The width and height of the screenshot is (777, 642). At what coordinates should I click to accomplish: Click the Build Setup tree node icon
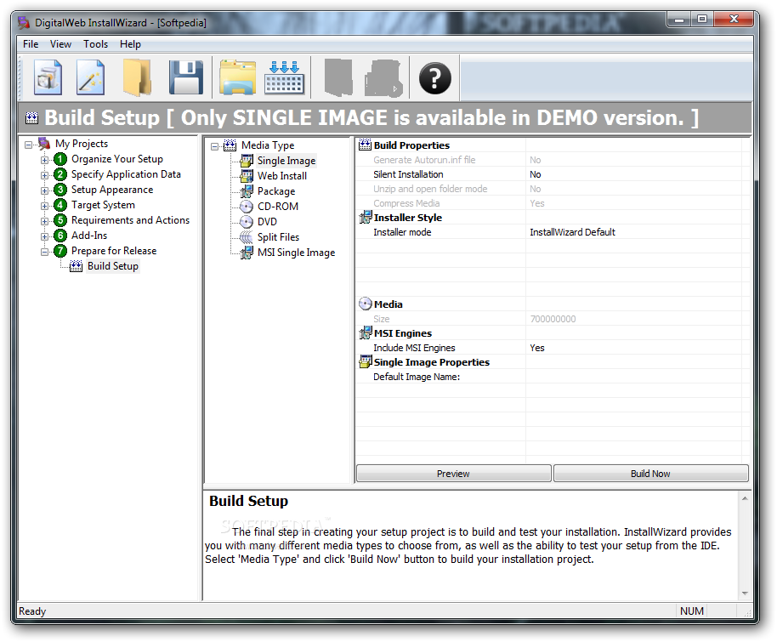click(76, 267)
